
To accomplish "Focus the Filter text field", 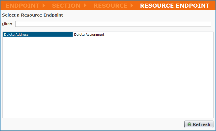I will click(x=113, y=24).
